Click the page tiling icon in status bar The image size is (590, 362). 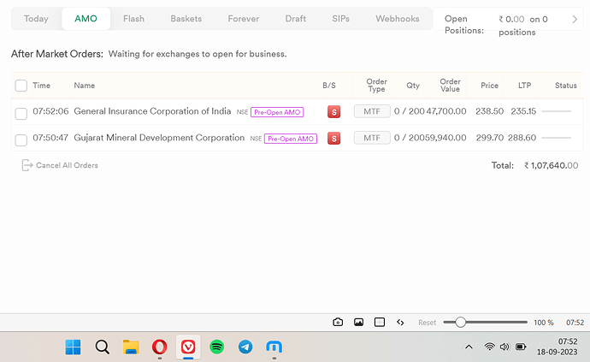[x=380, y=322]
